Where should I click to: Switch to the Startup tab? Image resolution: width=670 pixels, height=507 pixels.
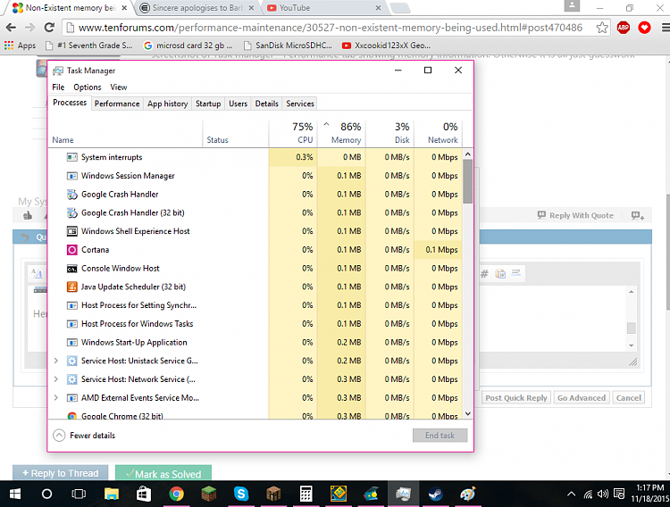[208, 104]
